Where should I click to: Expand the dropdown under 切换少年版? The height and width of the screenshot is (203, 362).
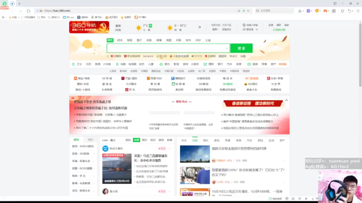click(257, 30)
